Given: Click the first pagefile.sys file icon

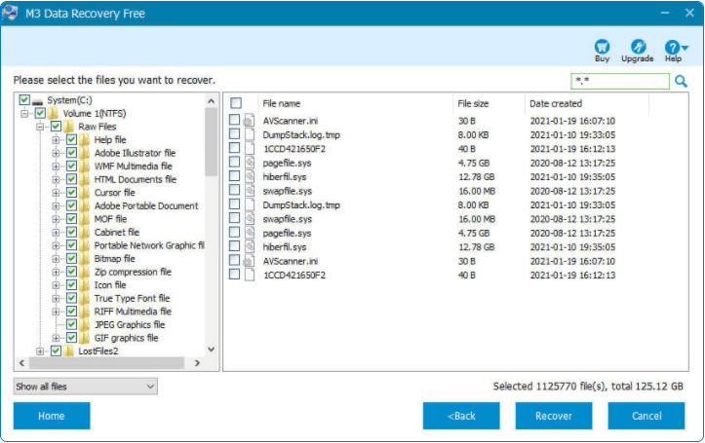Looking at the screenshot, I should coord(250,163).
